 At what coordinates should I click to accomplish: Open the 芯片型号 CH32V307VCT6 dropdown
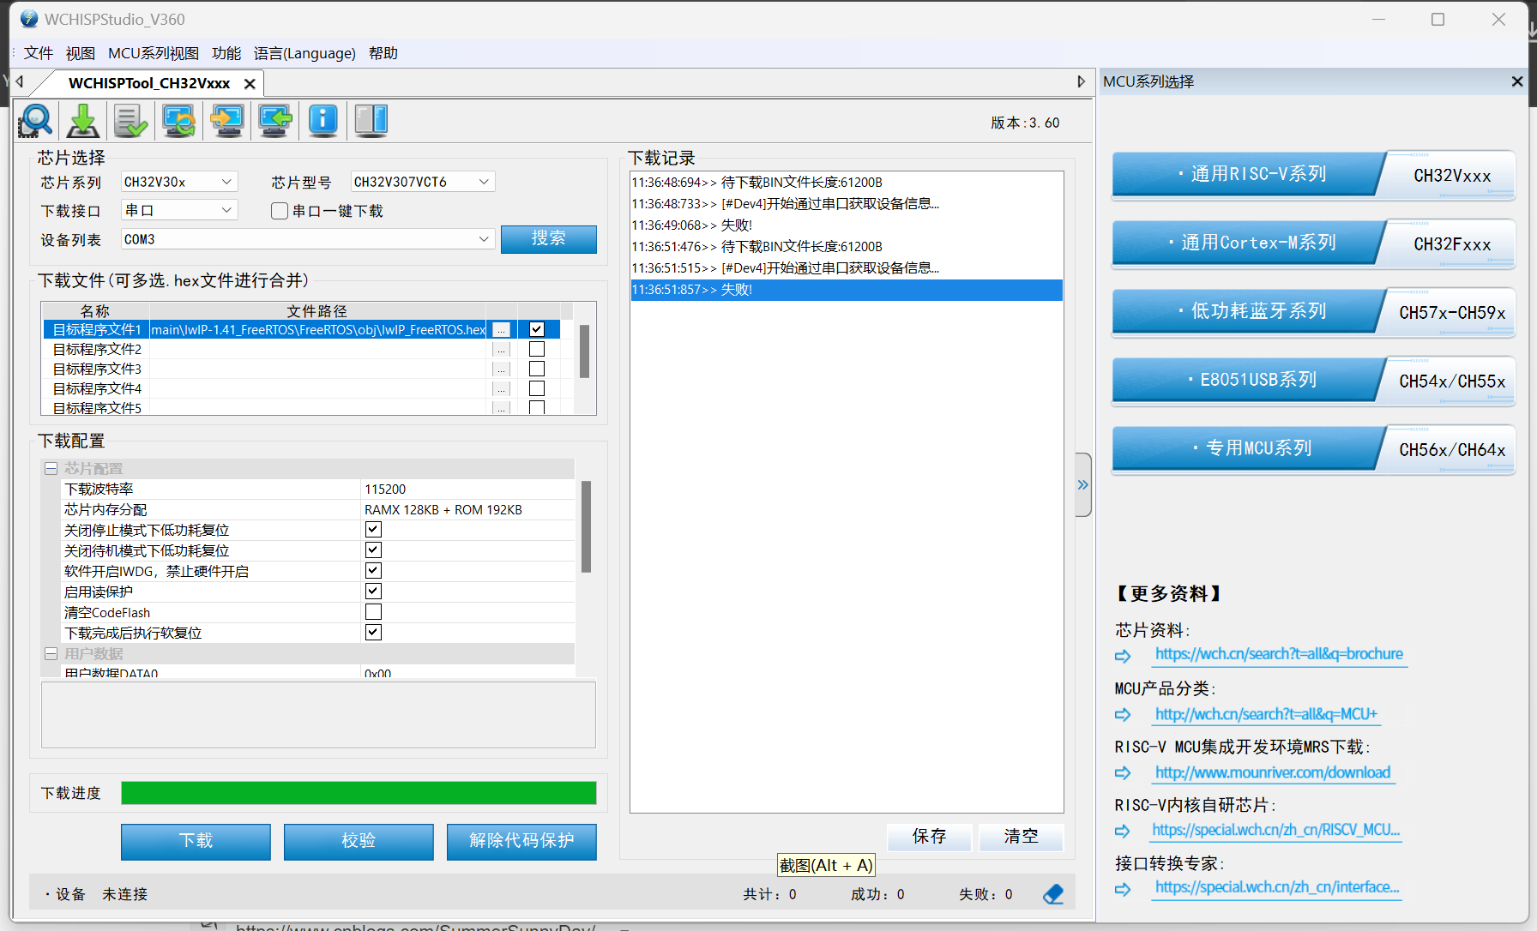[484, 182]
